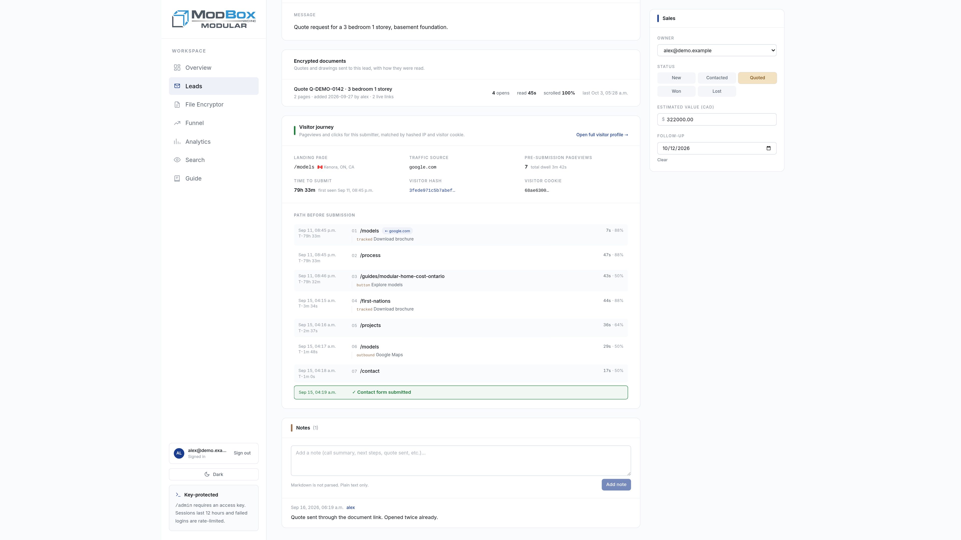Click the File Encryptor document icon
This screenshot has width=961, height=540.
pyautogui.click(x=177, y=105)
